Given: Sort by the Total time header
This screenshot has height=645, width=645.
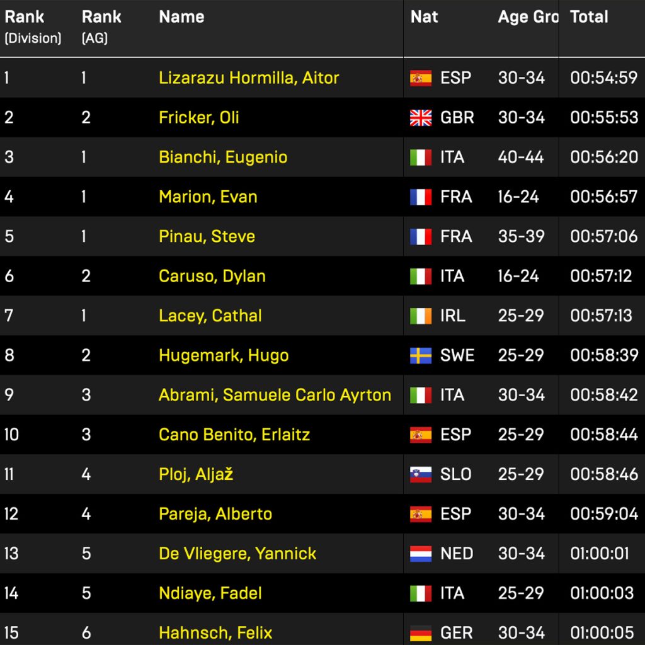Looking at the screenshot, I should coord(589,17).
